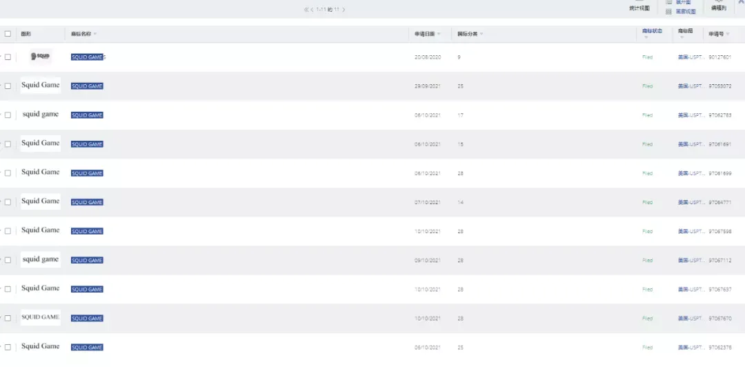
Task: Open the 编辑列 edit columns option
Action: (718, 8)
